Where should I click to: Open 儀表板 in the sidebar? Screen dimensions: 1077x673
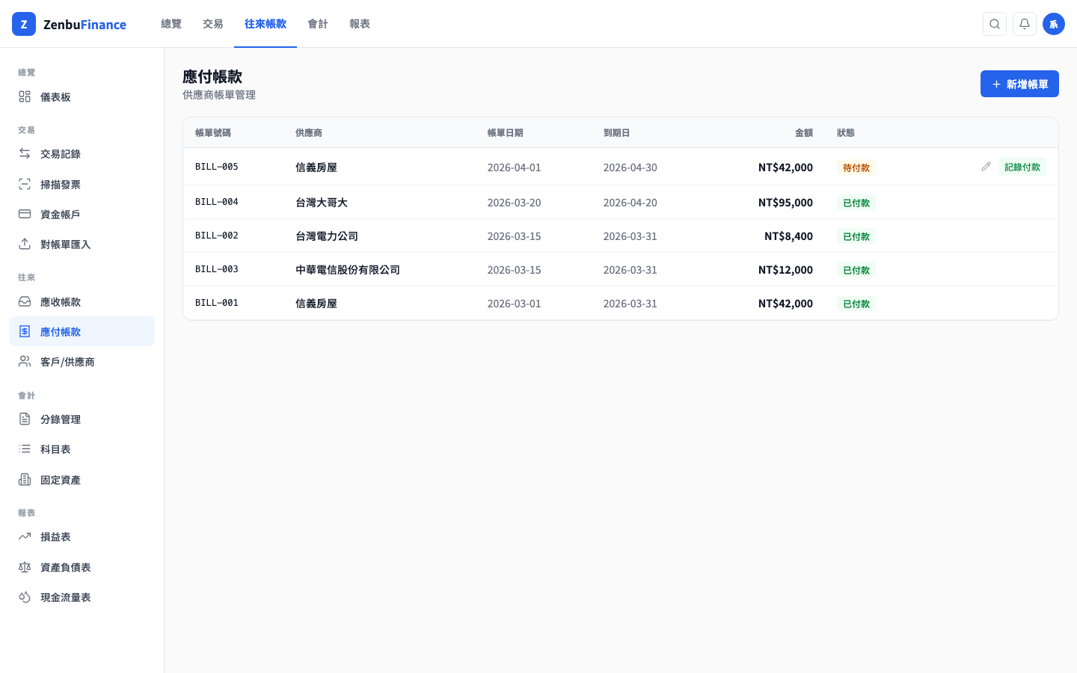click(82, 96)
